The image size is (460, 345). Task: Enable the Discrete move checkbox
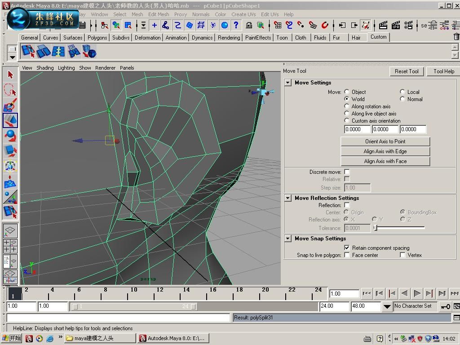tap(347, 172)
